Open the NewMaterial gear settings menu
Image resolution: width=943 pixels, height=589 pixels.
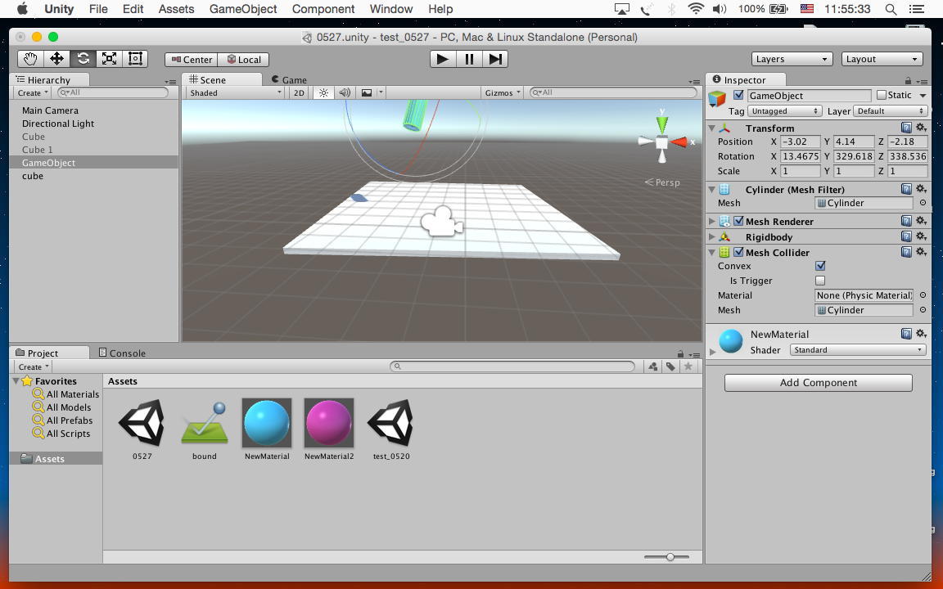click(921, 334)
